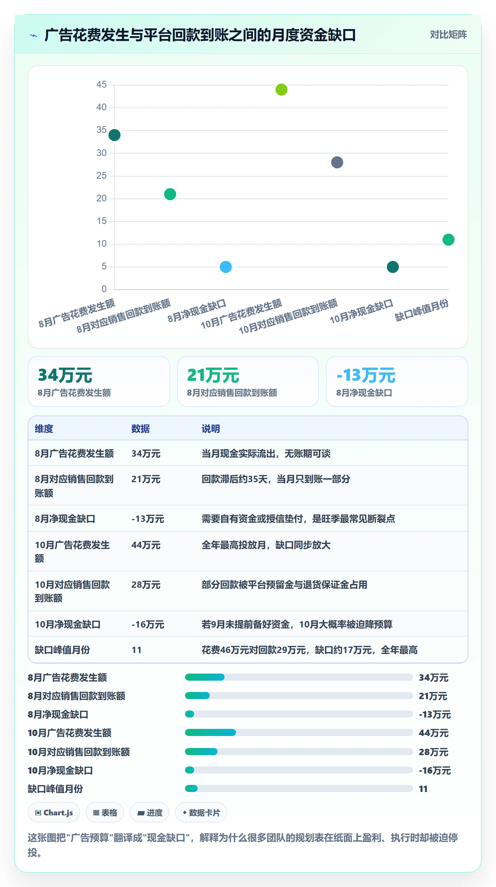Click the Chart.js tag chip

tap(54, 813)
